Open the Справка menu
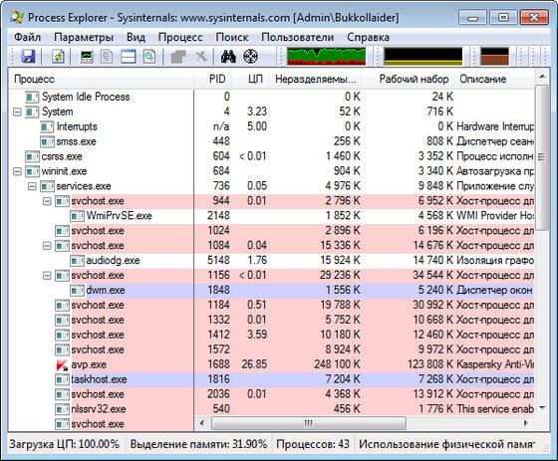558x461 pixels. [x=368, y=37]
